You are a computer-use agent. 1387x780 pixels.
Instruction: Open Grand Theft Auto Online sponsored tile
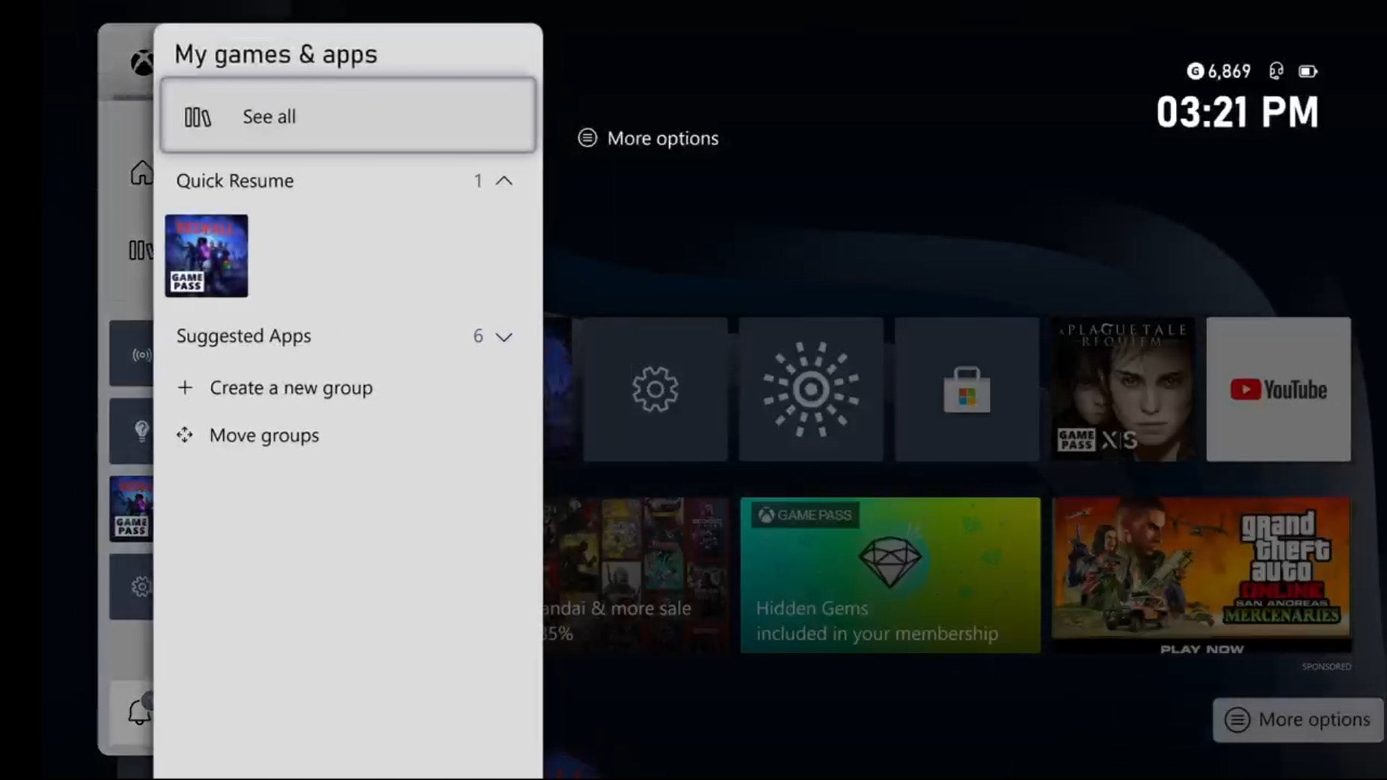(x=1201, y=575)
